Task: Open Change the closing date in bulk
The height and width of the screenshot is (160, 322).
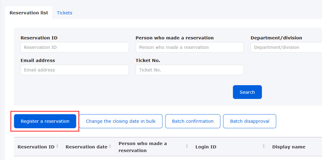Action: pyautogui.click(x=121, y=121)
